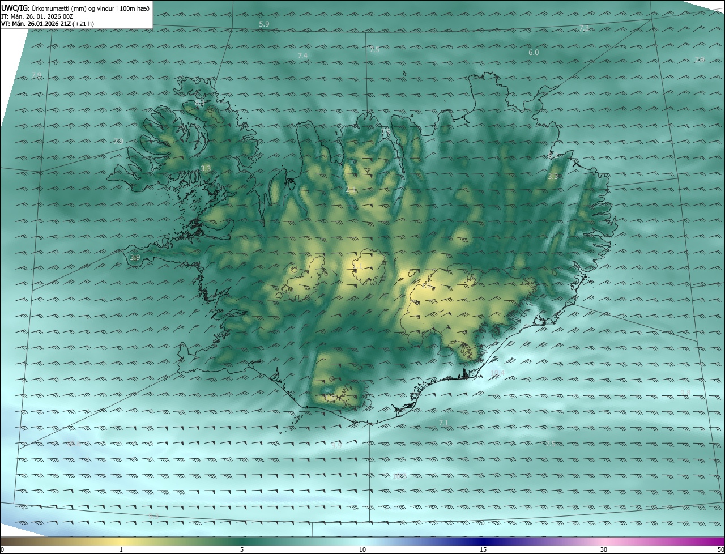Click the 7.4 value on the map
725x554 pixels.
302,56
